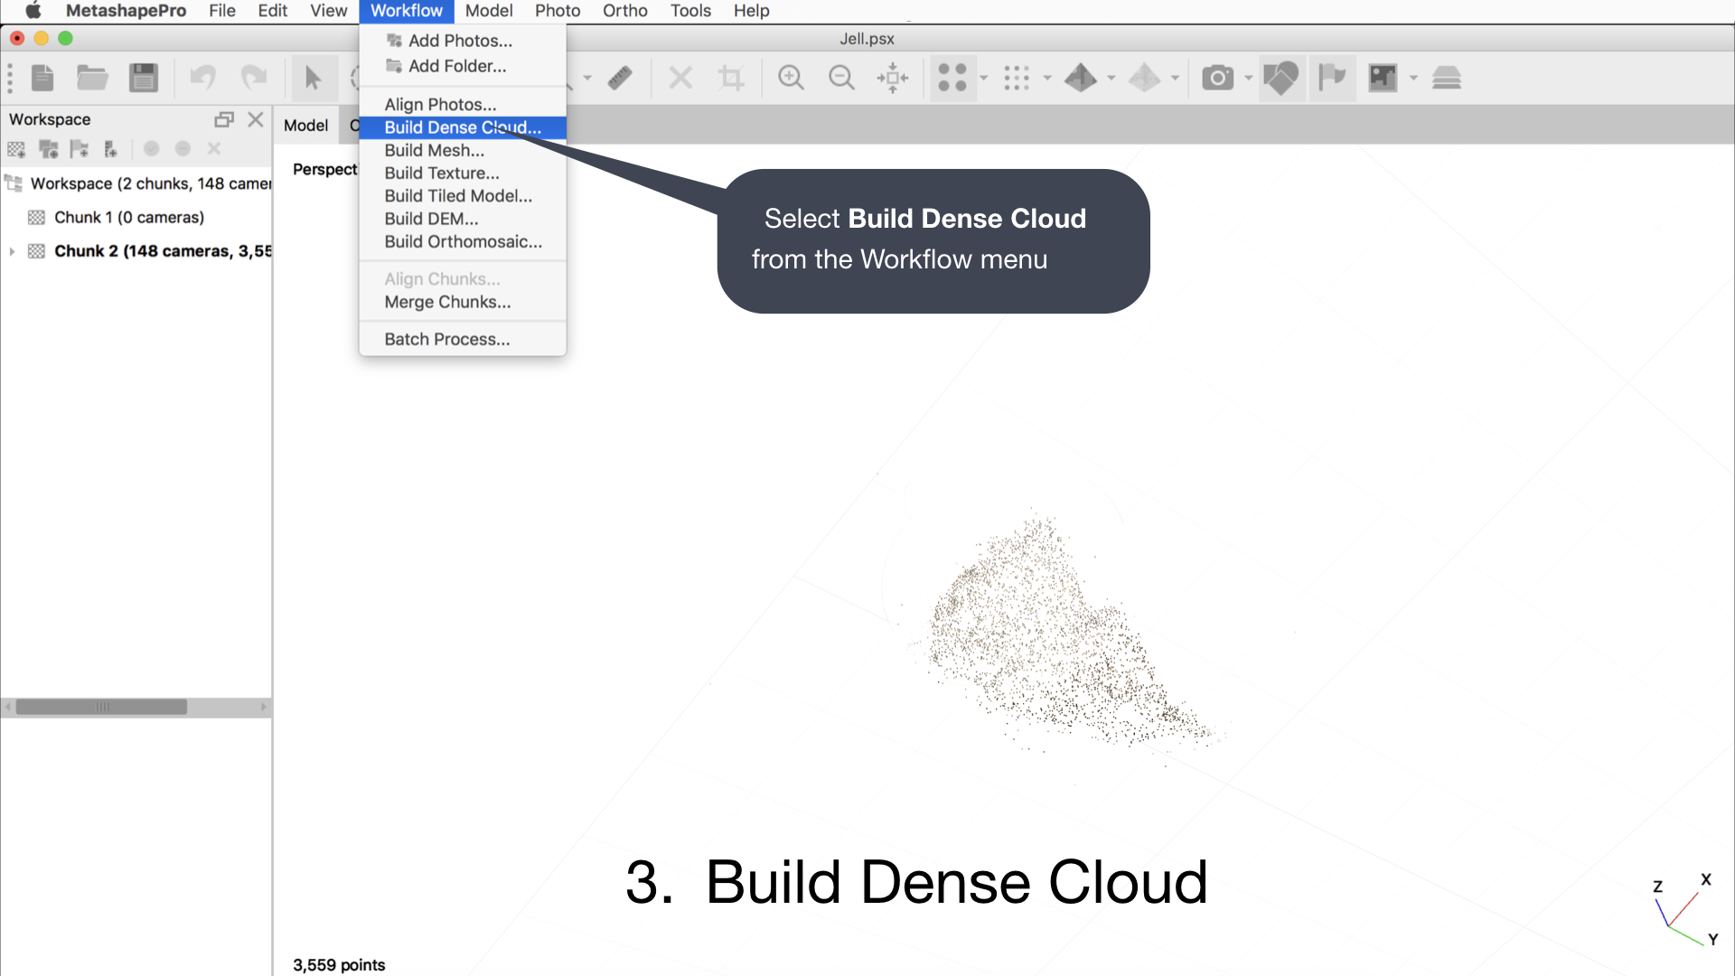Choose Build Orthomosaic menu entry
1735x976 pixels.
pyautogui.click(x=463, y=242)
